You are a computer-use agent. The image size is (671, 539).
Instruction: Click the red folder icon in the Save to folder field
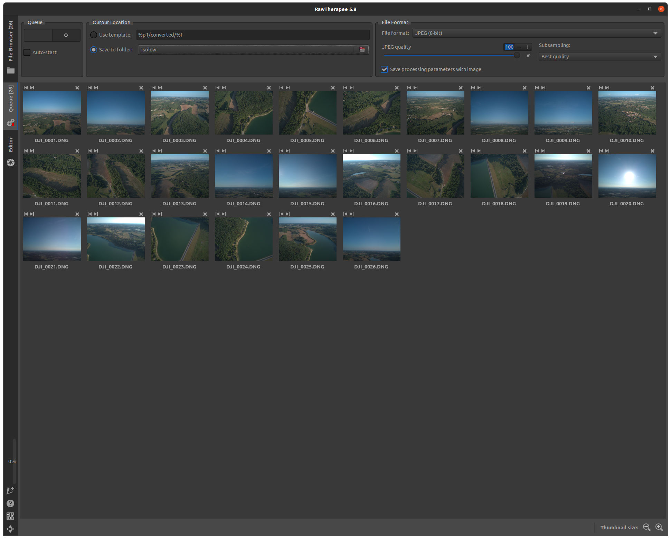(362, 50)
